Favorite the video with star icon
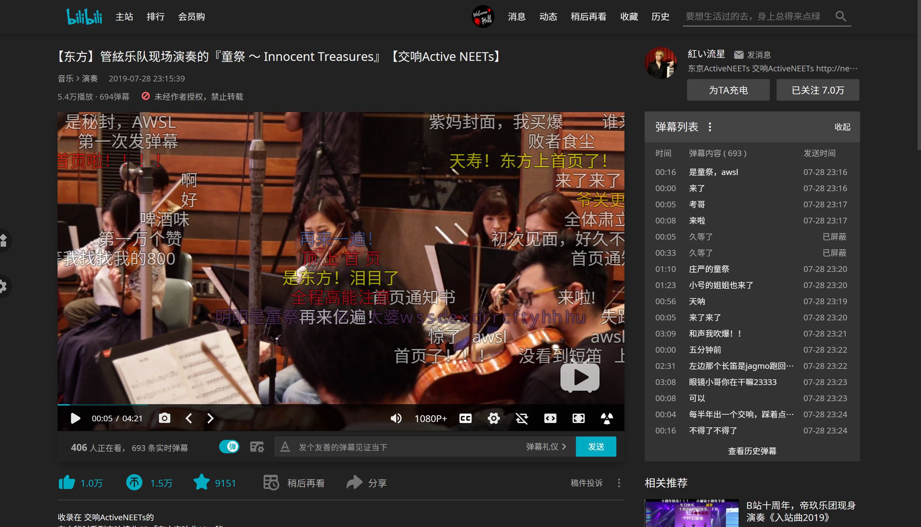Screen dimensions: 921x527 point(201,483)
